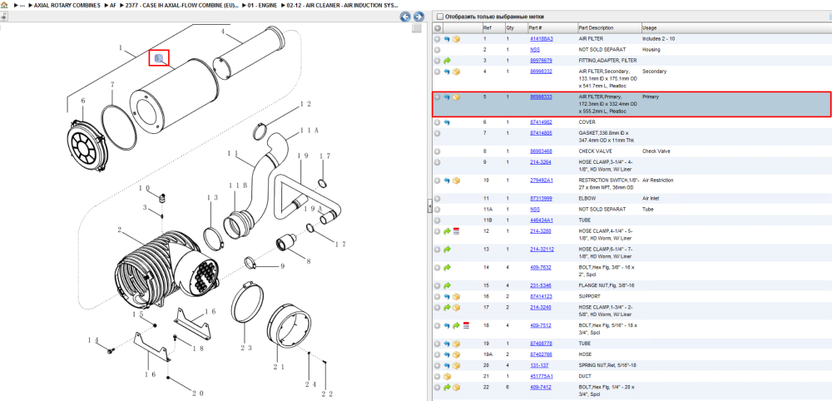Open the next diagram with the forward arrow
The image size is (832, 401).
[418, 17]
